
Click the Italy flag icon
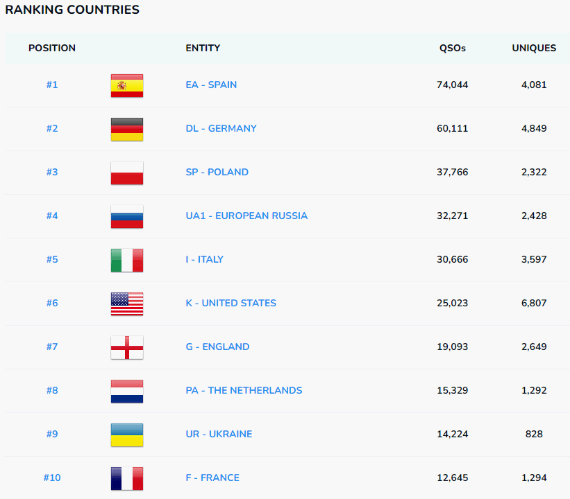[x=127, y=260]
